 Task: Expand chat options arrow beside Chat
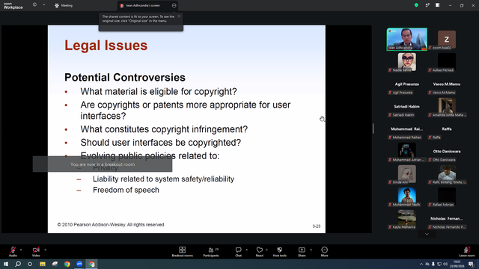tap(246, 250)
